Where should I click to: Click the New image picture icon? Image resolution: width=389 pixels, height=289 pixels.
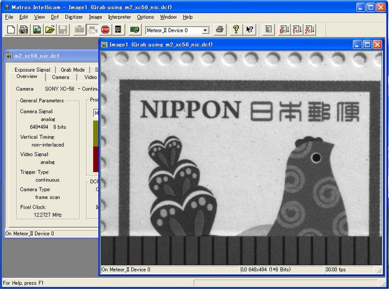[x=37, y=30]
